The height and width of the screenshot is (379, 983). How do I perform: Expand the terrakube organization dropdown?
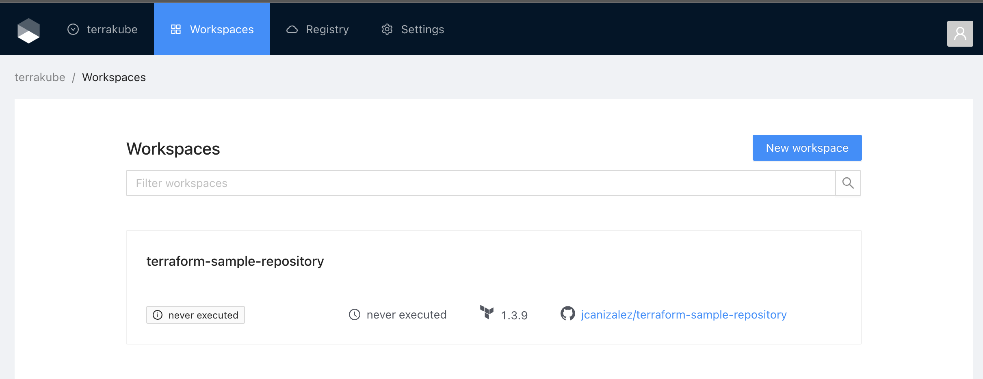(102, 30)
